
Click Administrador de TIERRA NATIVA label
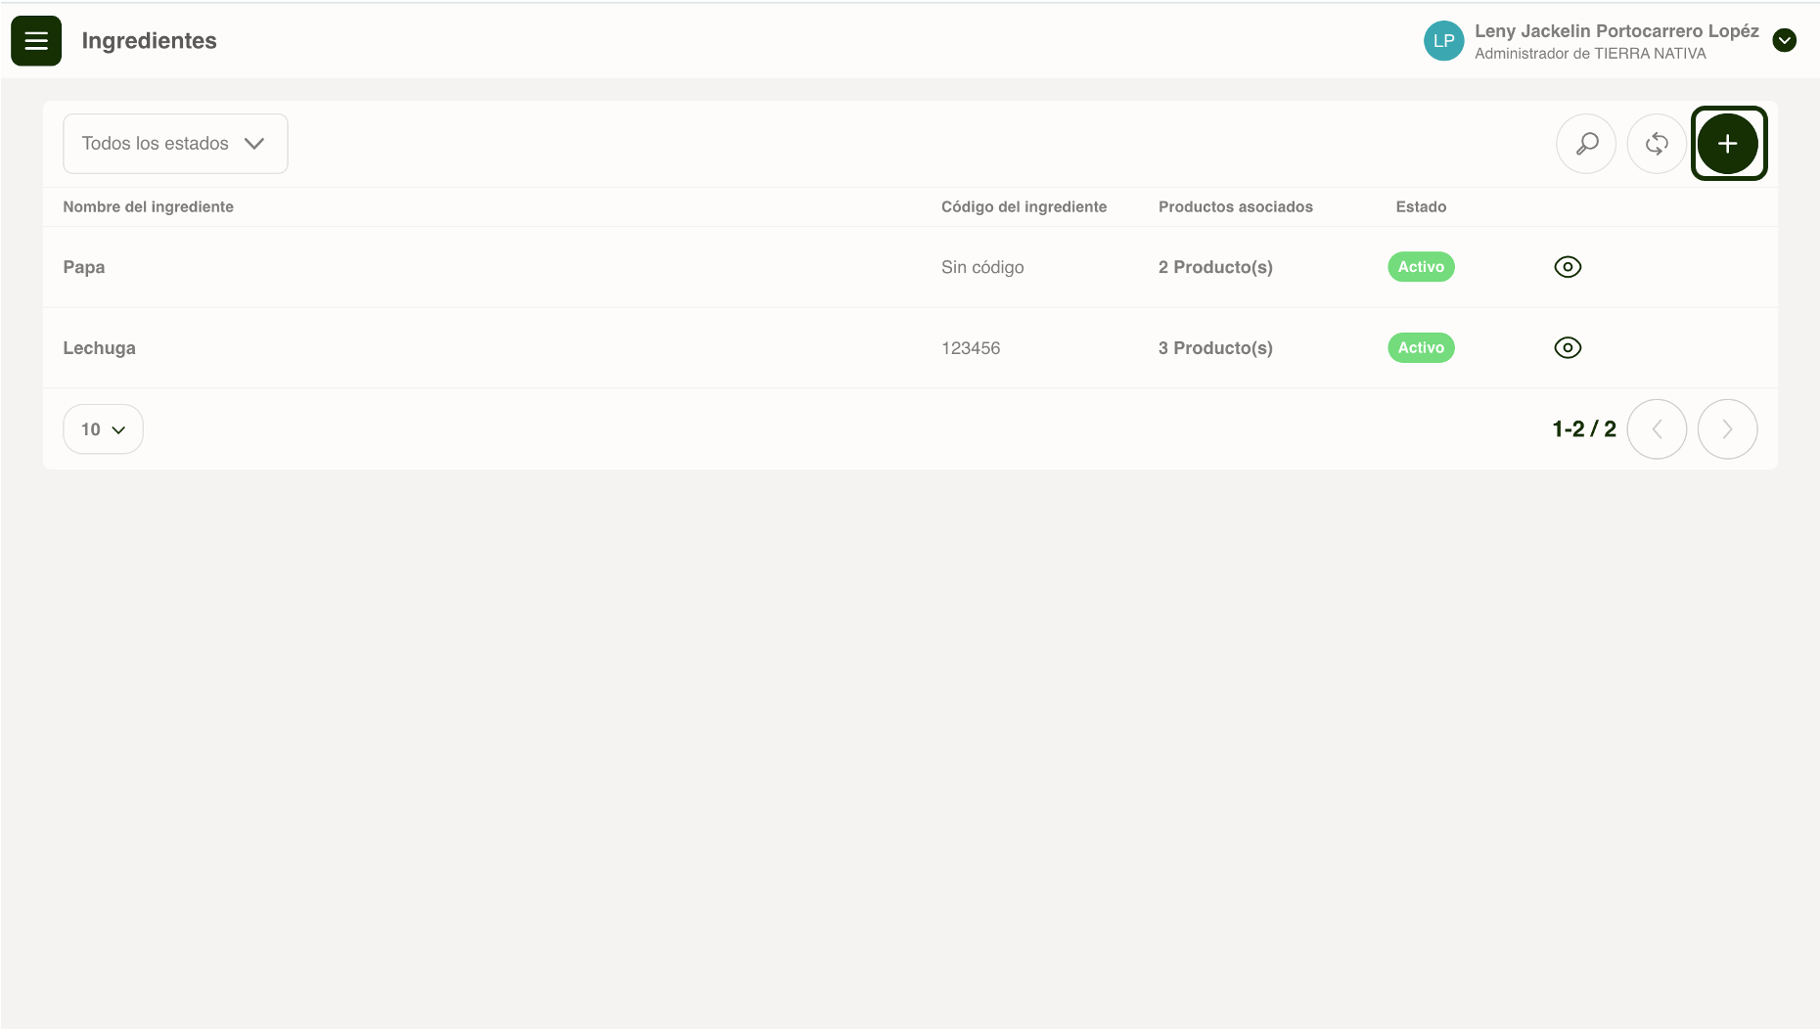click(x=1590, y=54)
